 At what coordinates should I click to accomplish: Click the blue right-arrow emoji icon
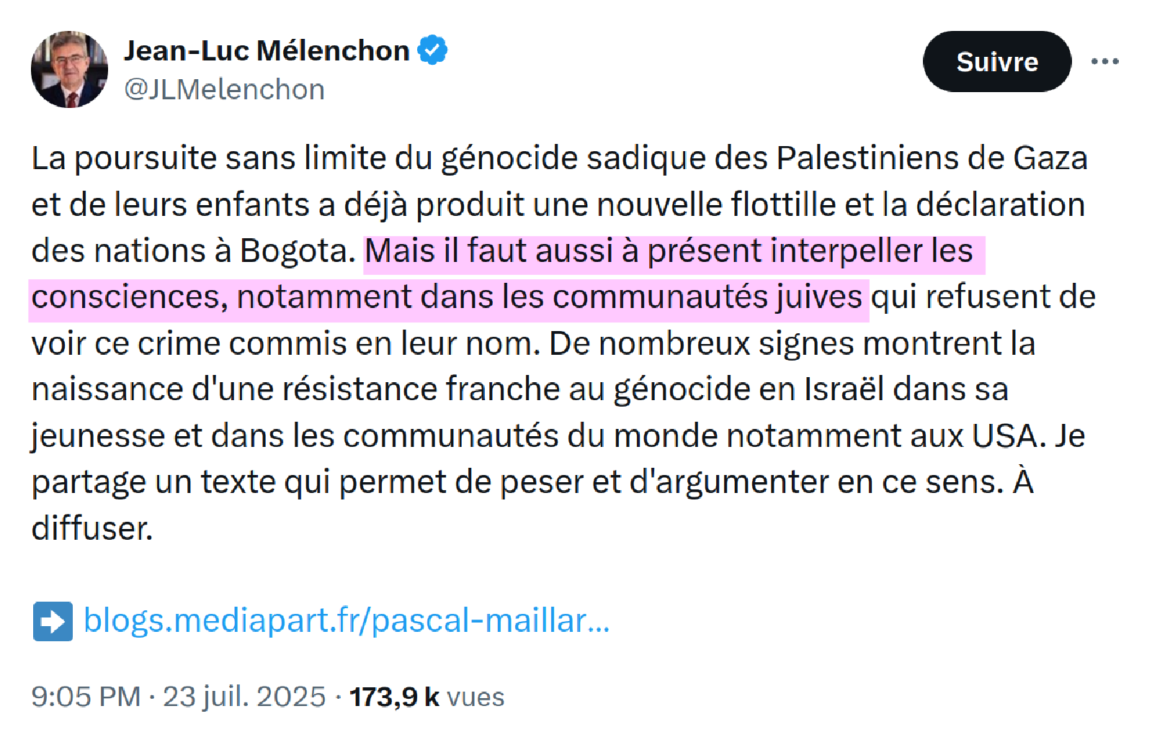(x=53, y=621)
